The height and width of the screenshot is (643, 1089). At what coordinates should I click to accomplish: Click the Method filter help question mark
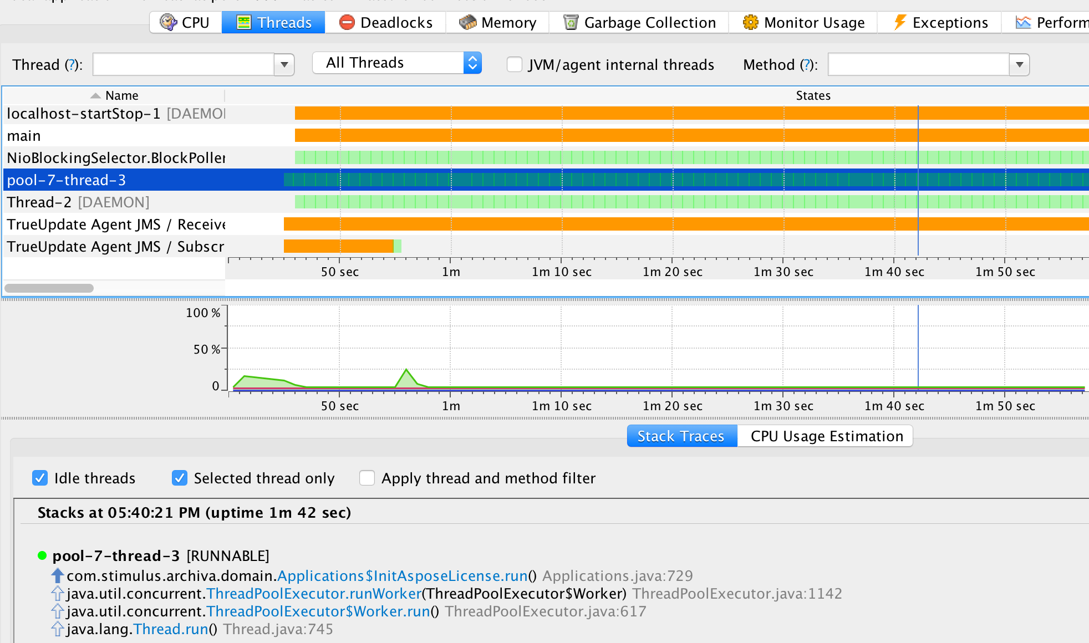click(x=807, y=65)
